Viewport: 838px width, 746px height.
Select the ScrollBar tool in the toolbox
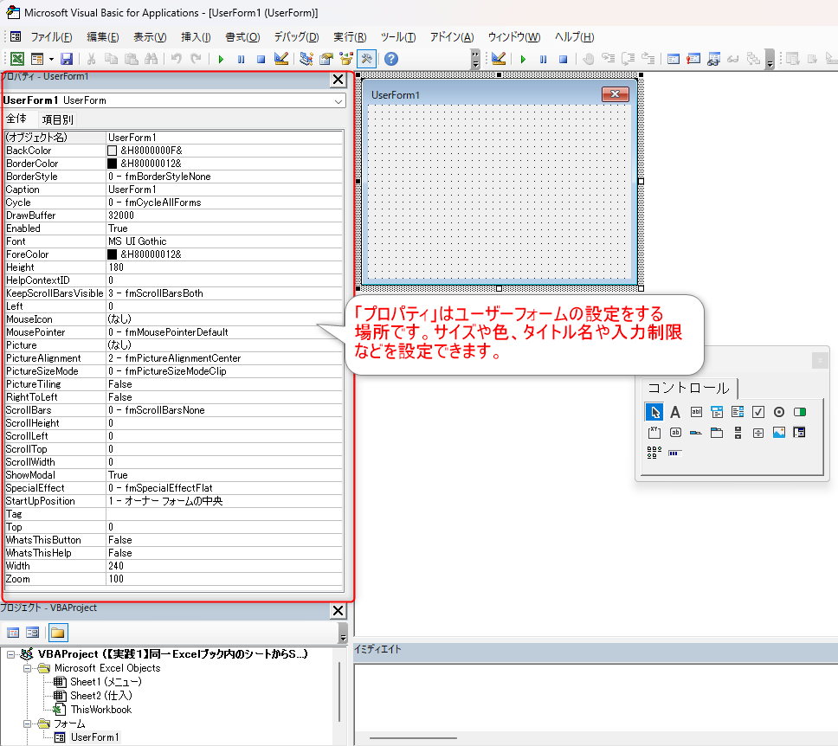click(x=738, y=433)
